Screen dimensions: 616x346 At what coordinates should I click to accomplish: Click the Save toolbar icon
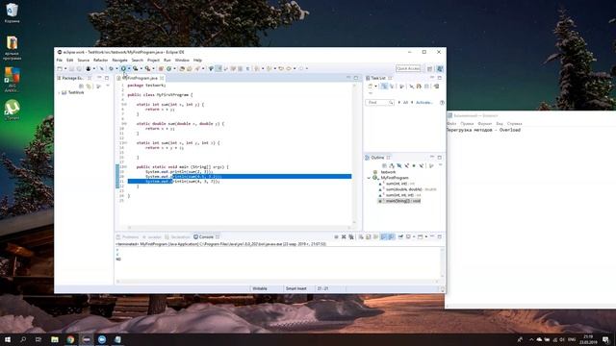pyautogui.click(x=71, y=68)
